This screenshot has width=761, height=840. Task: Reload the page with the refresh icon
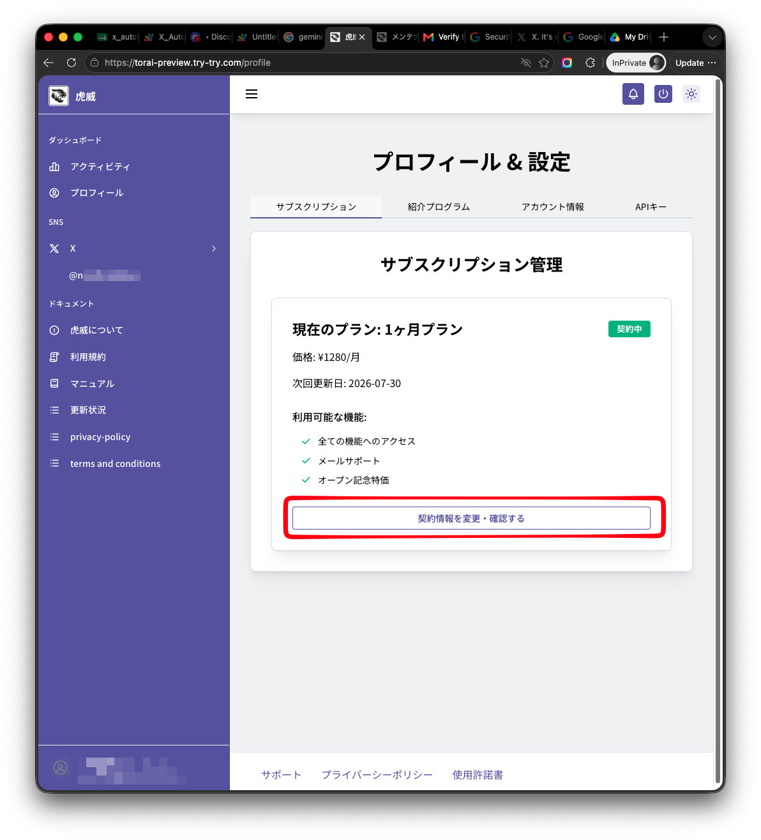click(x=72, y=63)
